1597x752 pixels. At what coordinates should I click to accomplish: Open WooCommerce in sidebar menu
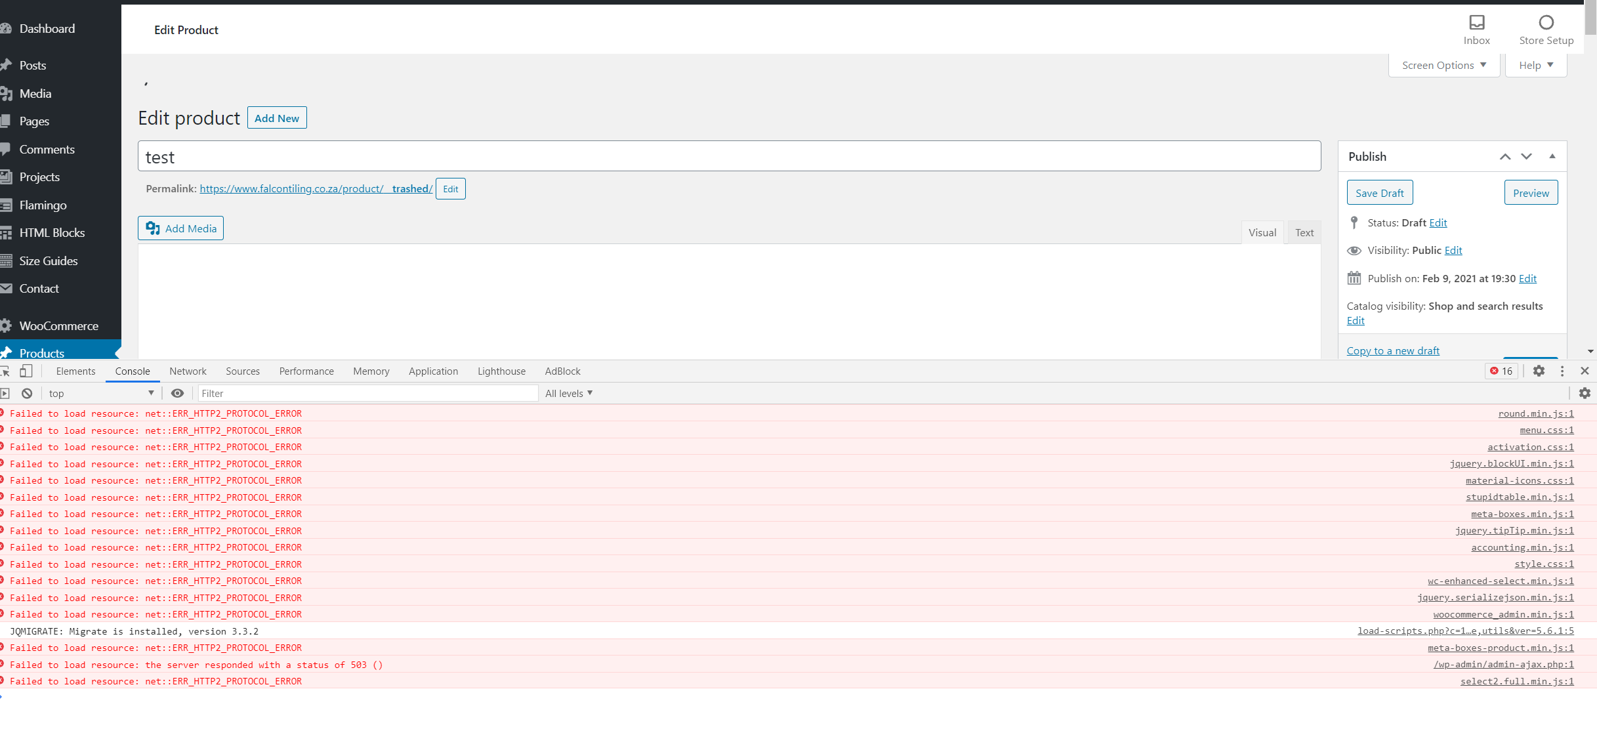click(x=58, y=326)
